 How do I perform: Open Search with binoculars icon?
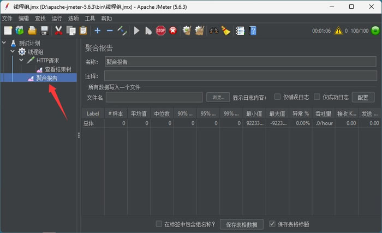tap(214, 31)
